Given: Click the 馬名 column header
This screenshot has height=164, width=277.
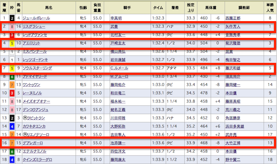Looking at the screenshot, I should tap(49, 8).
